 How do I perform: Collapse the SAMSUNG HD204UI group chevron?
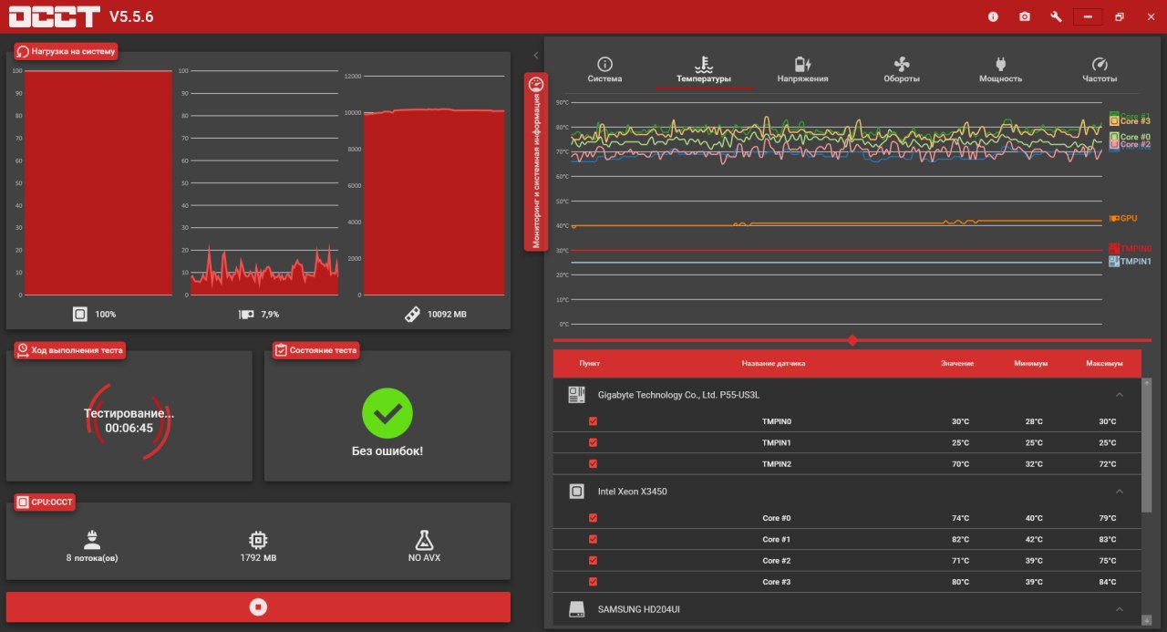(x=1120, y=608)
